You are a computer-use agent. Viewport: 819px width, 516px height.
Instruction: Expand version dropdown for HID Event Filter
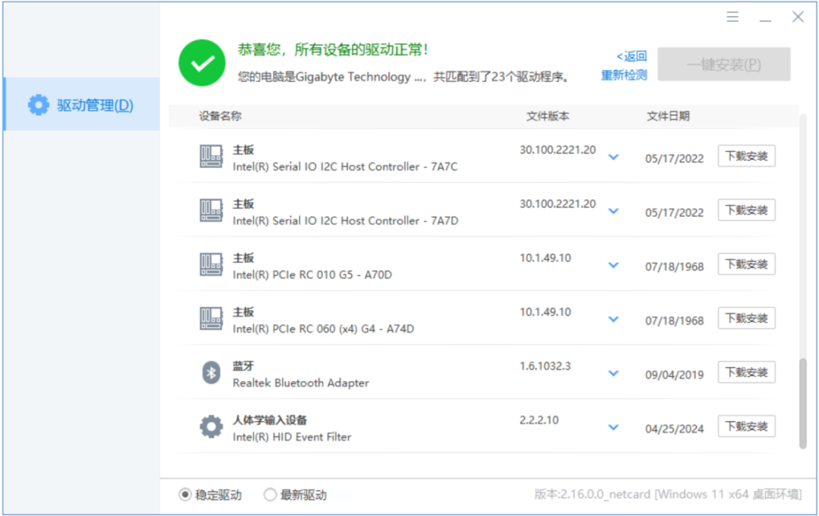click(613, 427)
